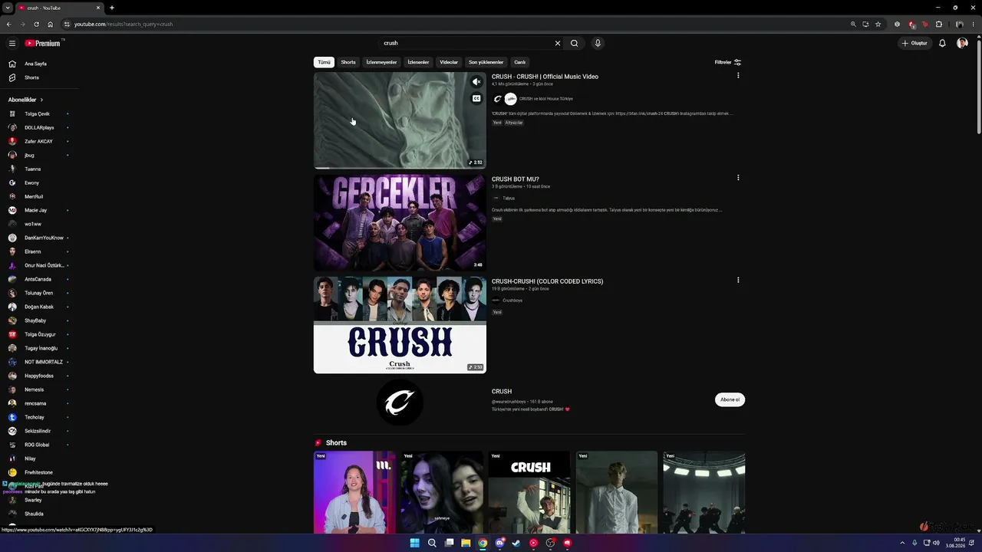Visit the Crushboys channel link
Screen dimensions: 982x552
(x=512, y=301)
